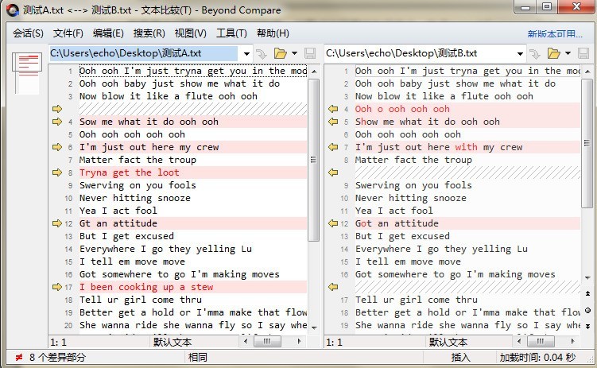Click the not-equal differences icon in status bar
597x368 pixels.
19,358
